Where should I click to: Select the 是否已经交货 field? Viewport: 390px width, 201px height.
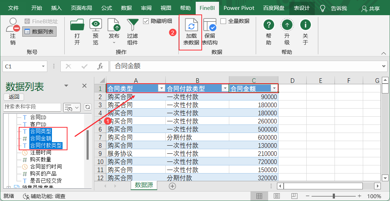point(46,181)
